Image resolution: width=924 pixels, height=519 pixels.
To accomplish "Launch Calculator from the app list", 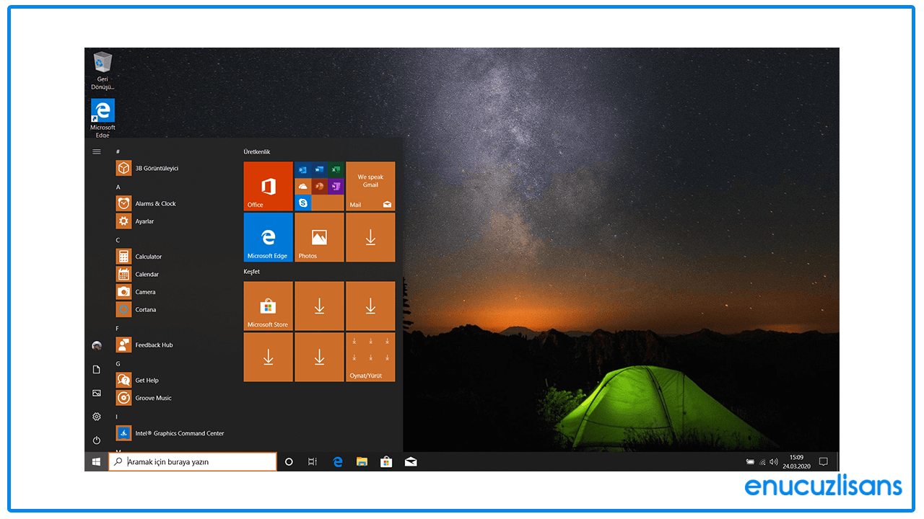I will click(148, 256).
